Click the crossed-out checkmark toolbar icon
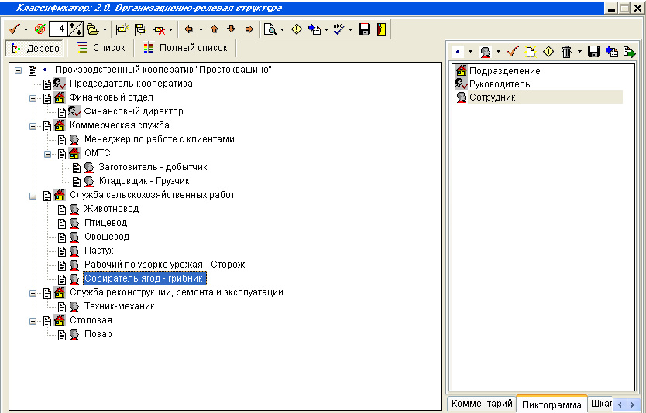 (40, 29)
